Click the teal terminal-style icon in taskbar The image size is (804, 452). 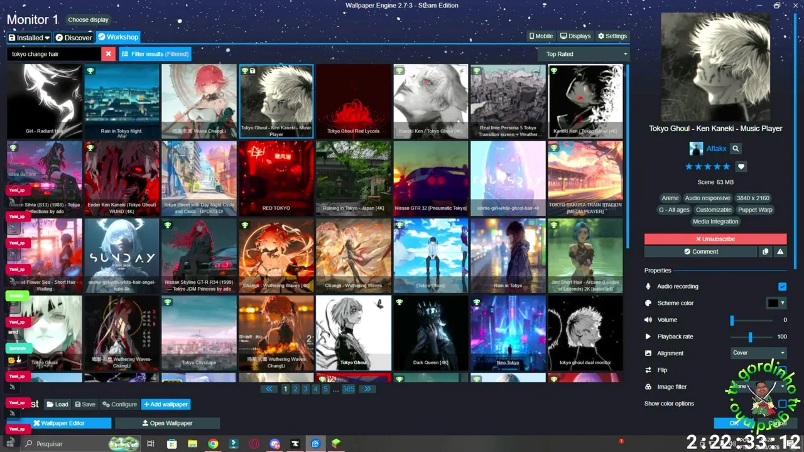coord(234,444)
